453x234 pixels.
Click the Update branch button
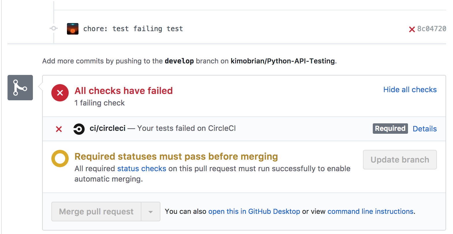(x=400, y=160)
